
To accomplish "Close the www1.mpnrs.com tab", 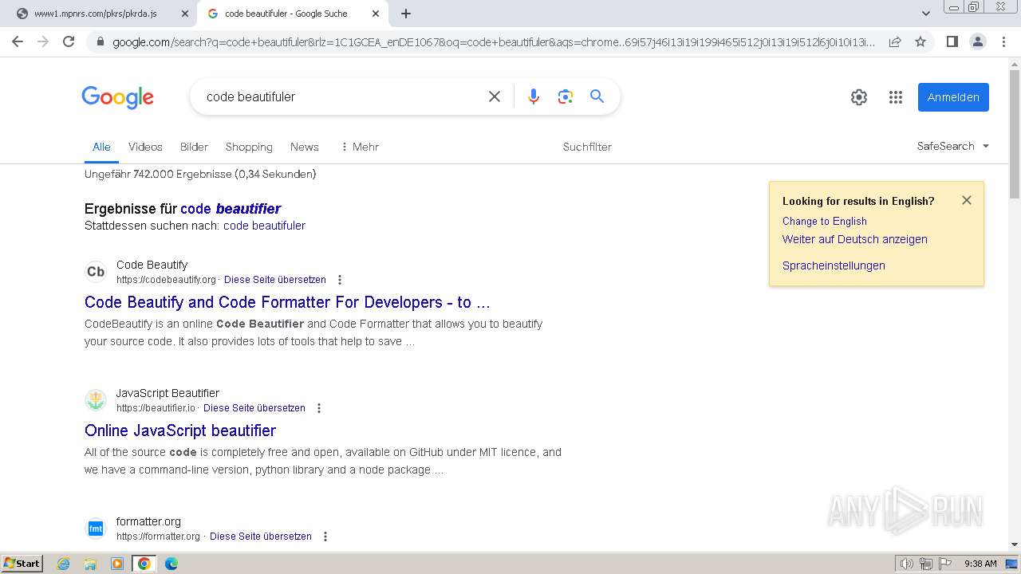I will tap(184, 14).
